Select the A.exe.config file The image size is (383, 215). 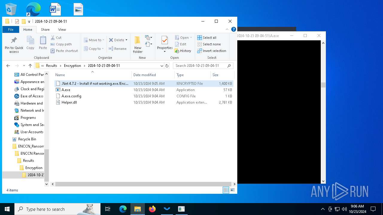pyautogui.click(x=144, y=96)
